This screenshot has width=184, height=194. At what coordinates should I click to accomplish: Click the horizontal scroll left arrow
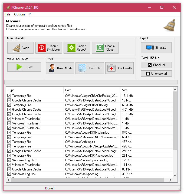[x=8, y=180]
